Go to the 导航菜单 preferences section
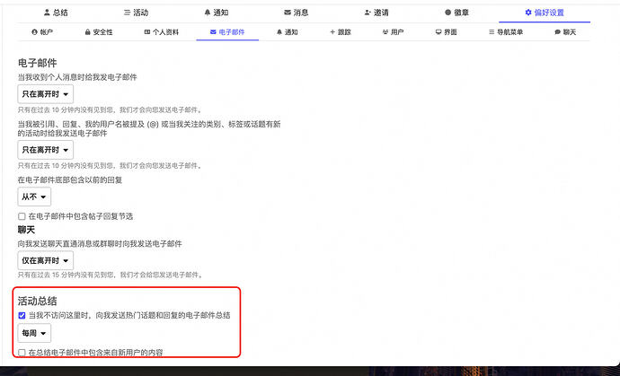The image size is (620, 376). coord(505,32)
